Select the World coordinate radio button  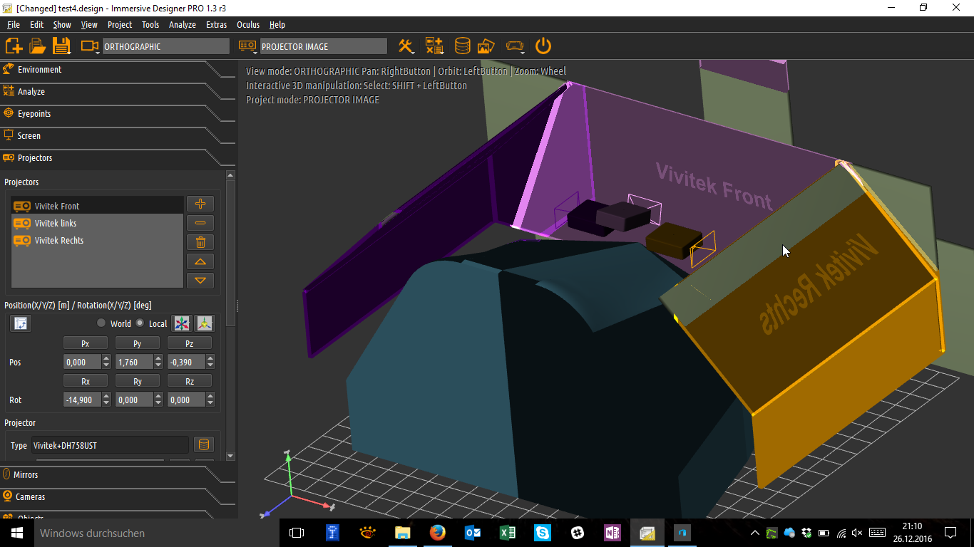[x=101, y=323]
